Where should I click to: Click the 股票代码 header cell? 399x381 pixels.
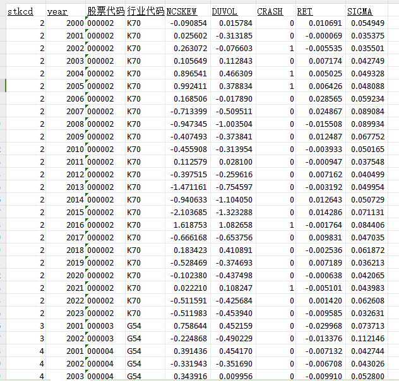click(105, 11)
